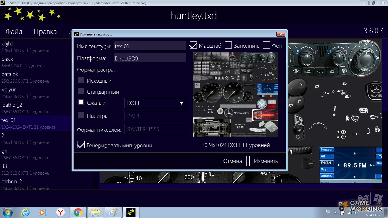Screen dimensions: 388x218
Task: Enable the Заполнить checkbox
Action: [x=228, y=45]
